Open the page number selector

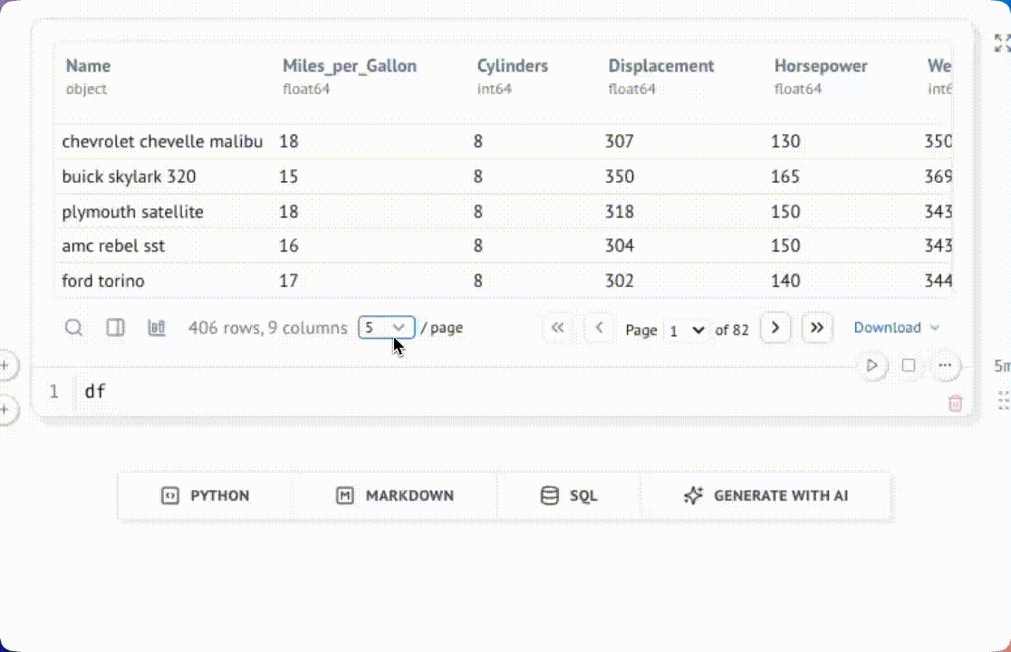[686, 331]
